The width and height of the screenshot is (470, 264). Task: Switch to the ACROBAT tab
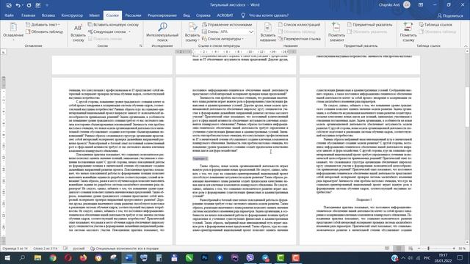(225, 15)
